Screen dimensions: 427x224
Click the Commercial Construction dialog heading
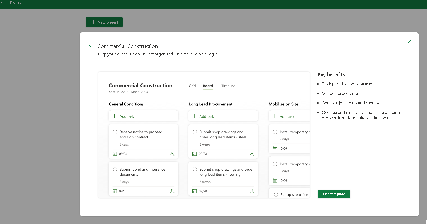pyautogui.click(x=128, y=46)
